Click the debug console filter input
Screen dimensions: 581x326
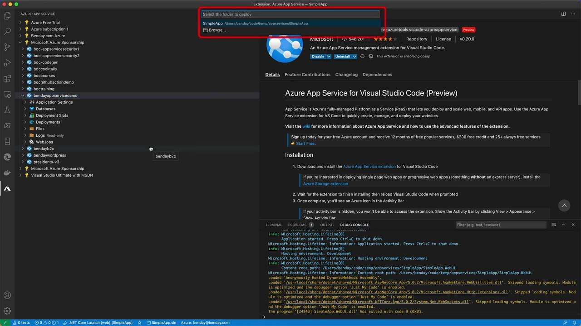(x=501, y=225)
